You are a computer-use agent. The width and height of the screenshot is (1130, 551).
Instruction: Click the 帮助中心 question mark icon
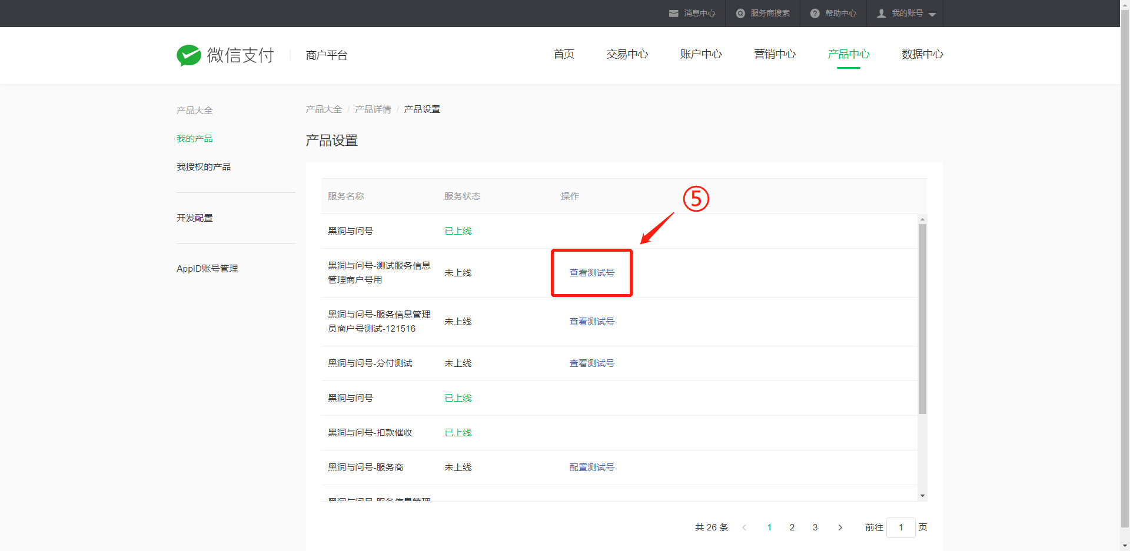pos(815,14)
